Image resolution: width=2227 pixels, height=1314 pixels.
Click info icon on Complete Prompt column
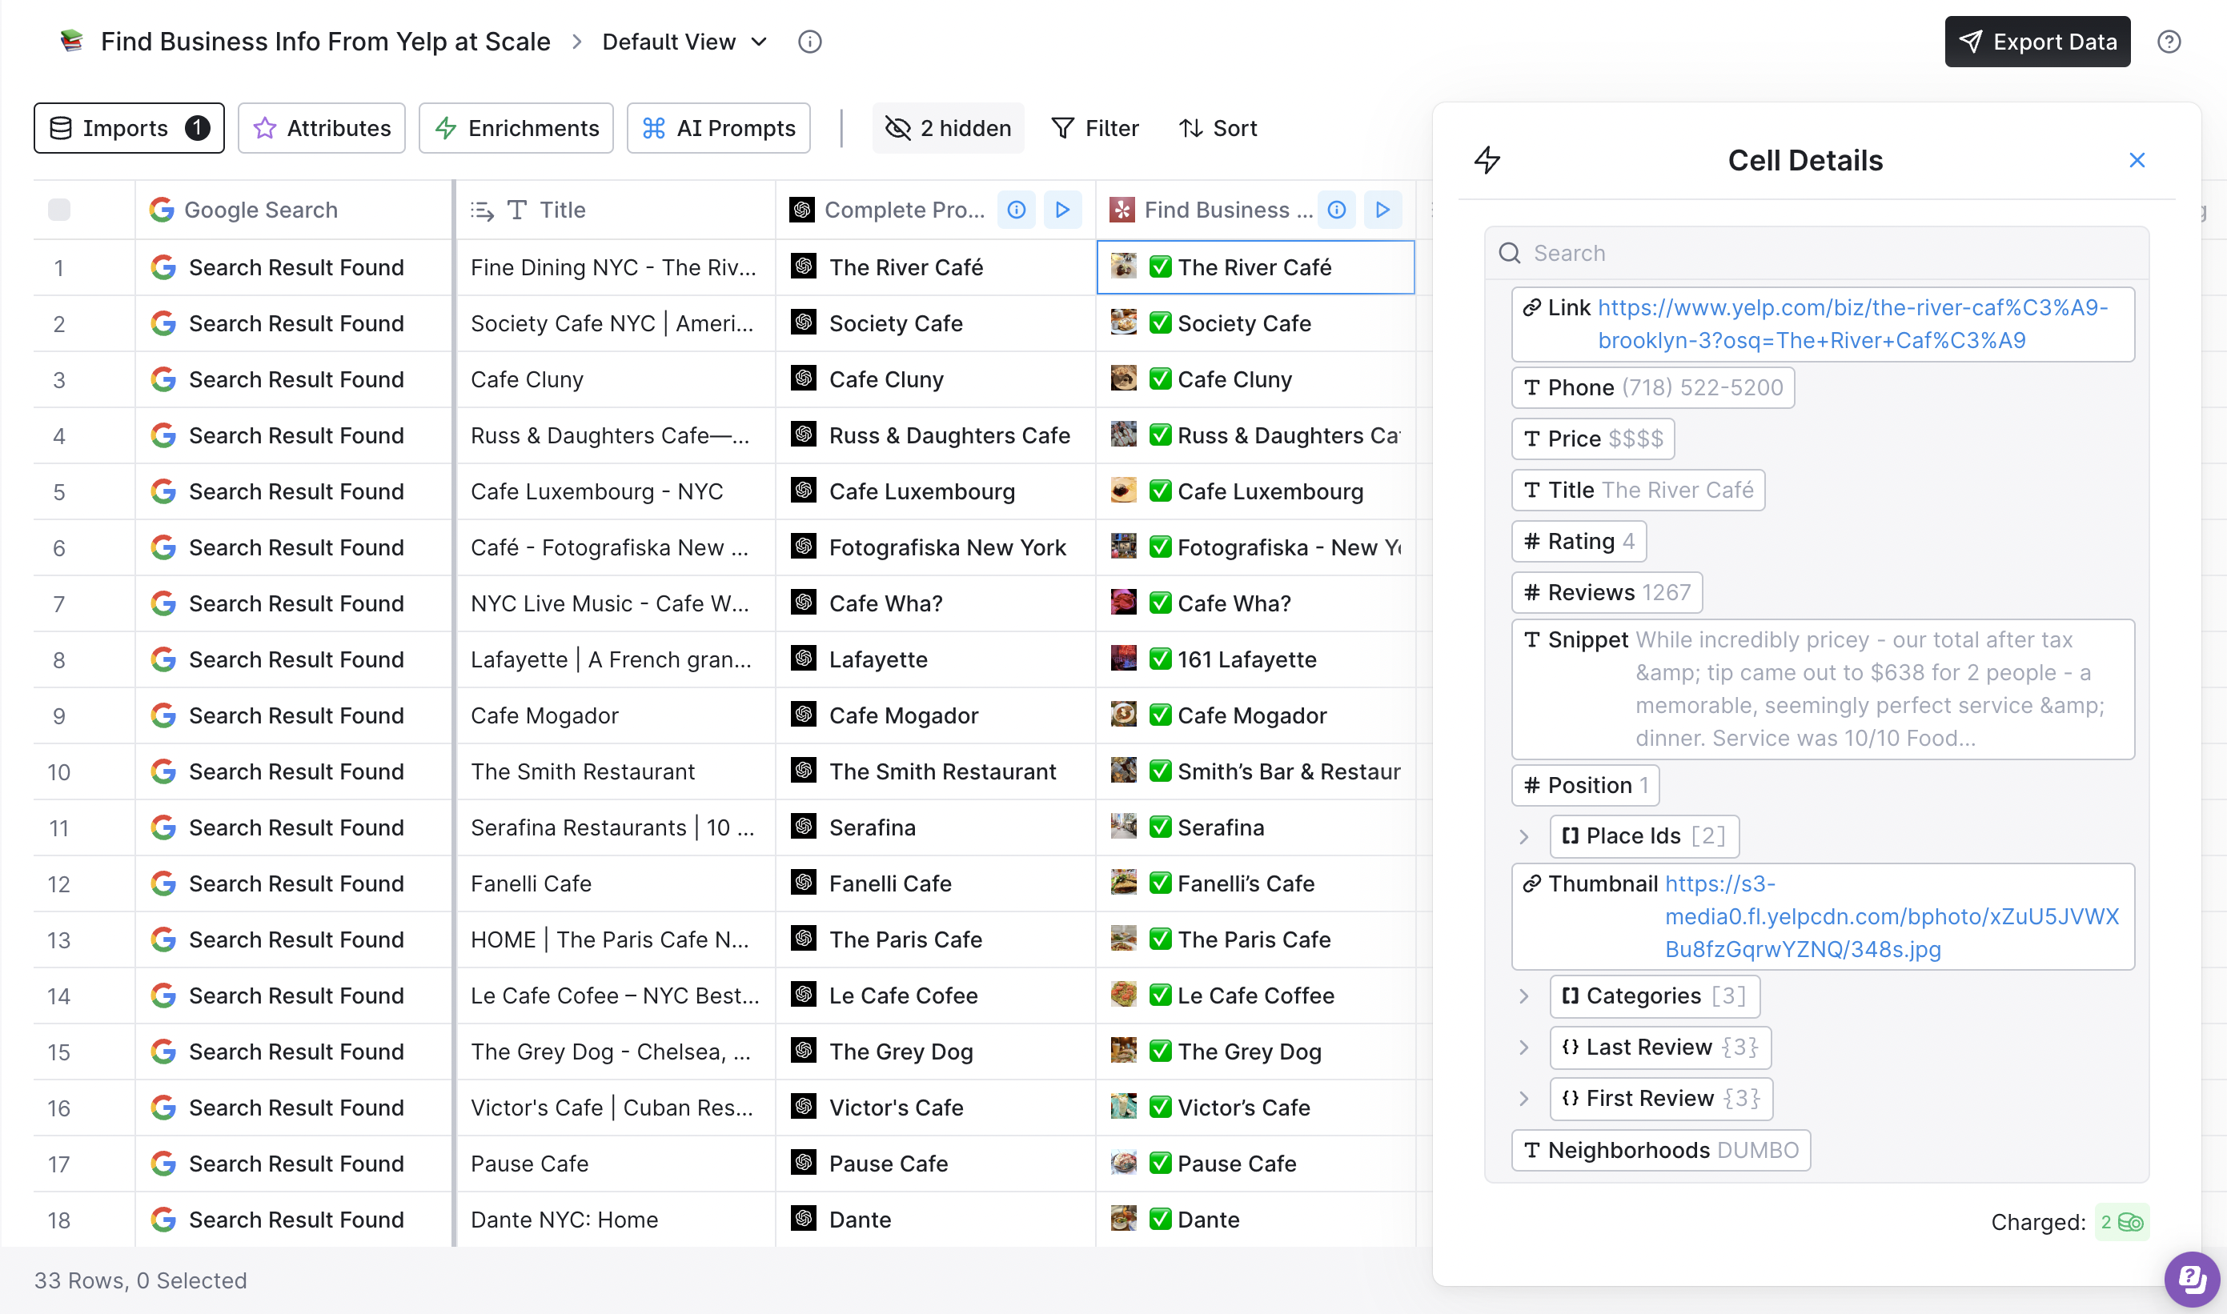pyautogui.click(x=1017, y=210)
